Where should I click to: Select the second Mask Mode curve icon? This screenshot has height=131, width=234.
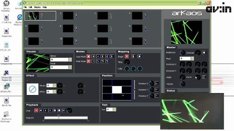pyautogui.click(x=93, y=61)
